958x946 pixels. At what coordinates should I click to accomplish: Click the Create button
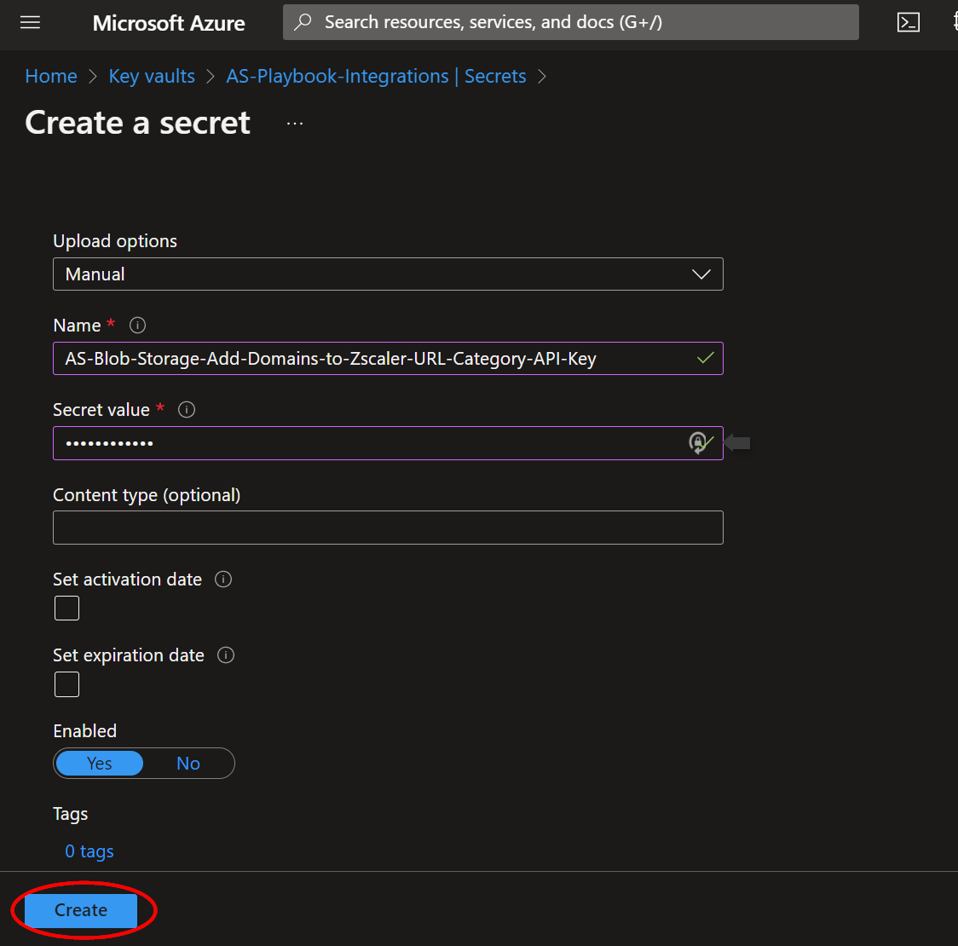tap(81, 910)
